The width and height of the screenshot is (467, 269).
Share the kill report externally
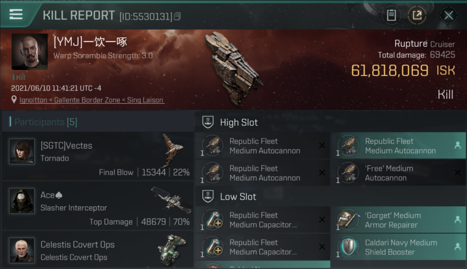(417, 15)
